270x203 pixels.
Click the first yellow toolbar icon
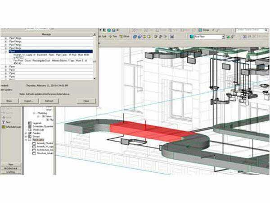144,37
